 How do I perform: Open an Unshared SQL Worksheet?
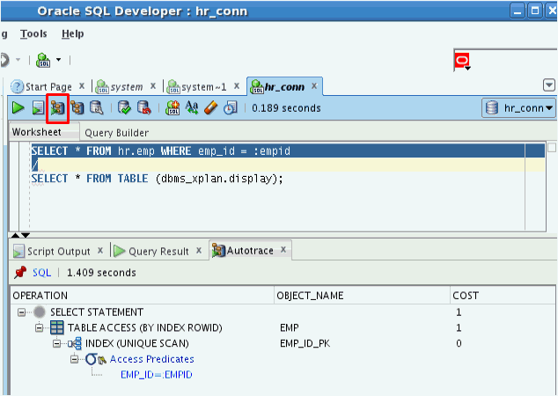pos(173,107)
